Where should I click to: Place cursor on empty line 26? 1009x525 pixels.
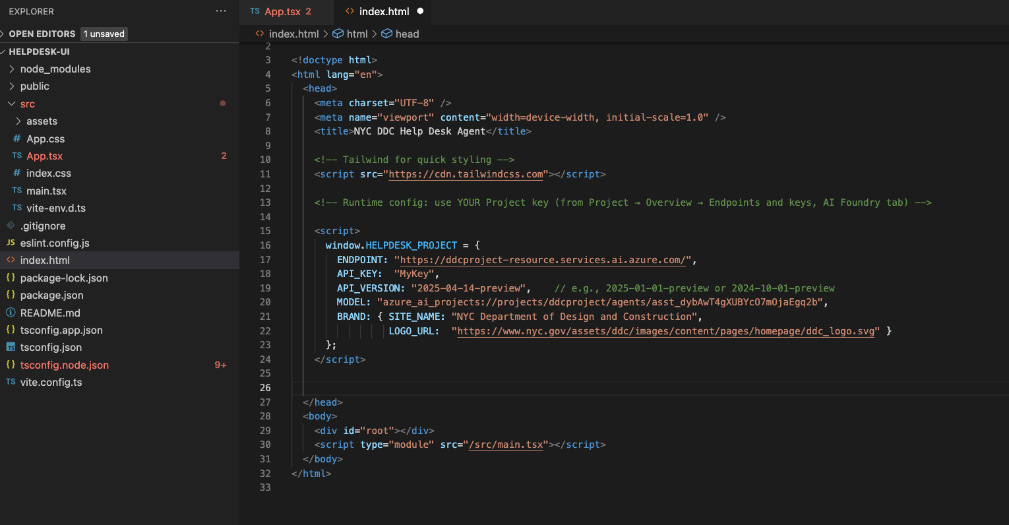pyautogui.click(x=650, y=388)
